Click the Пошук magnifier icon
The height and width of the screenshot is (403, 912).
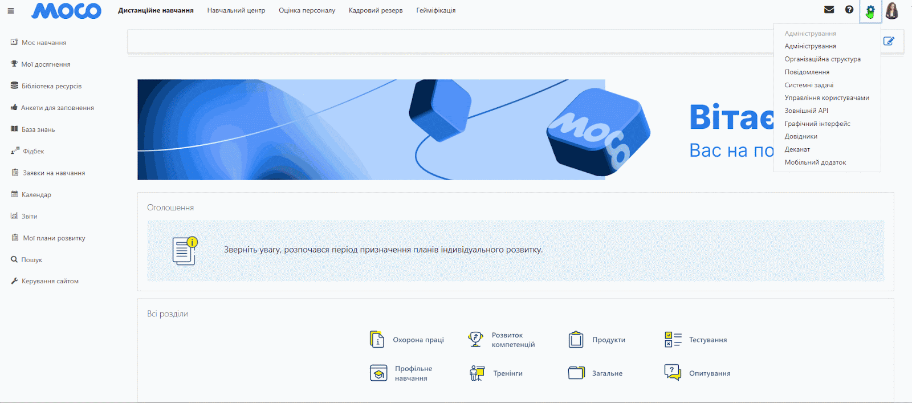[x=14, y=259]
